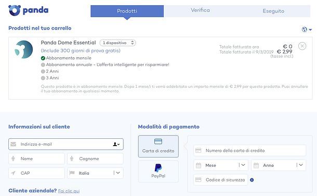Switch to the Verifica step tab

click(x=201, y=10)
